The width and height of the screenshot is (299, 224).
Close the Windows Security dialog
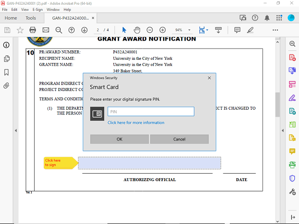click(209, 78)
